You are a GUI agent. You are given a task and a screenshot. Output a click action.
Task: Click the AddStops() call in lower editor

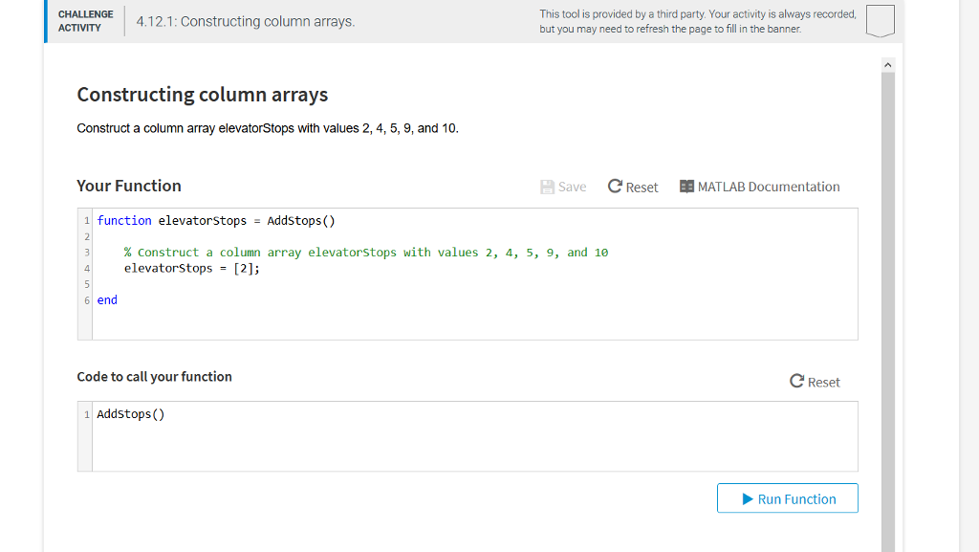coord(131,414)
